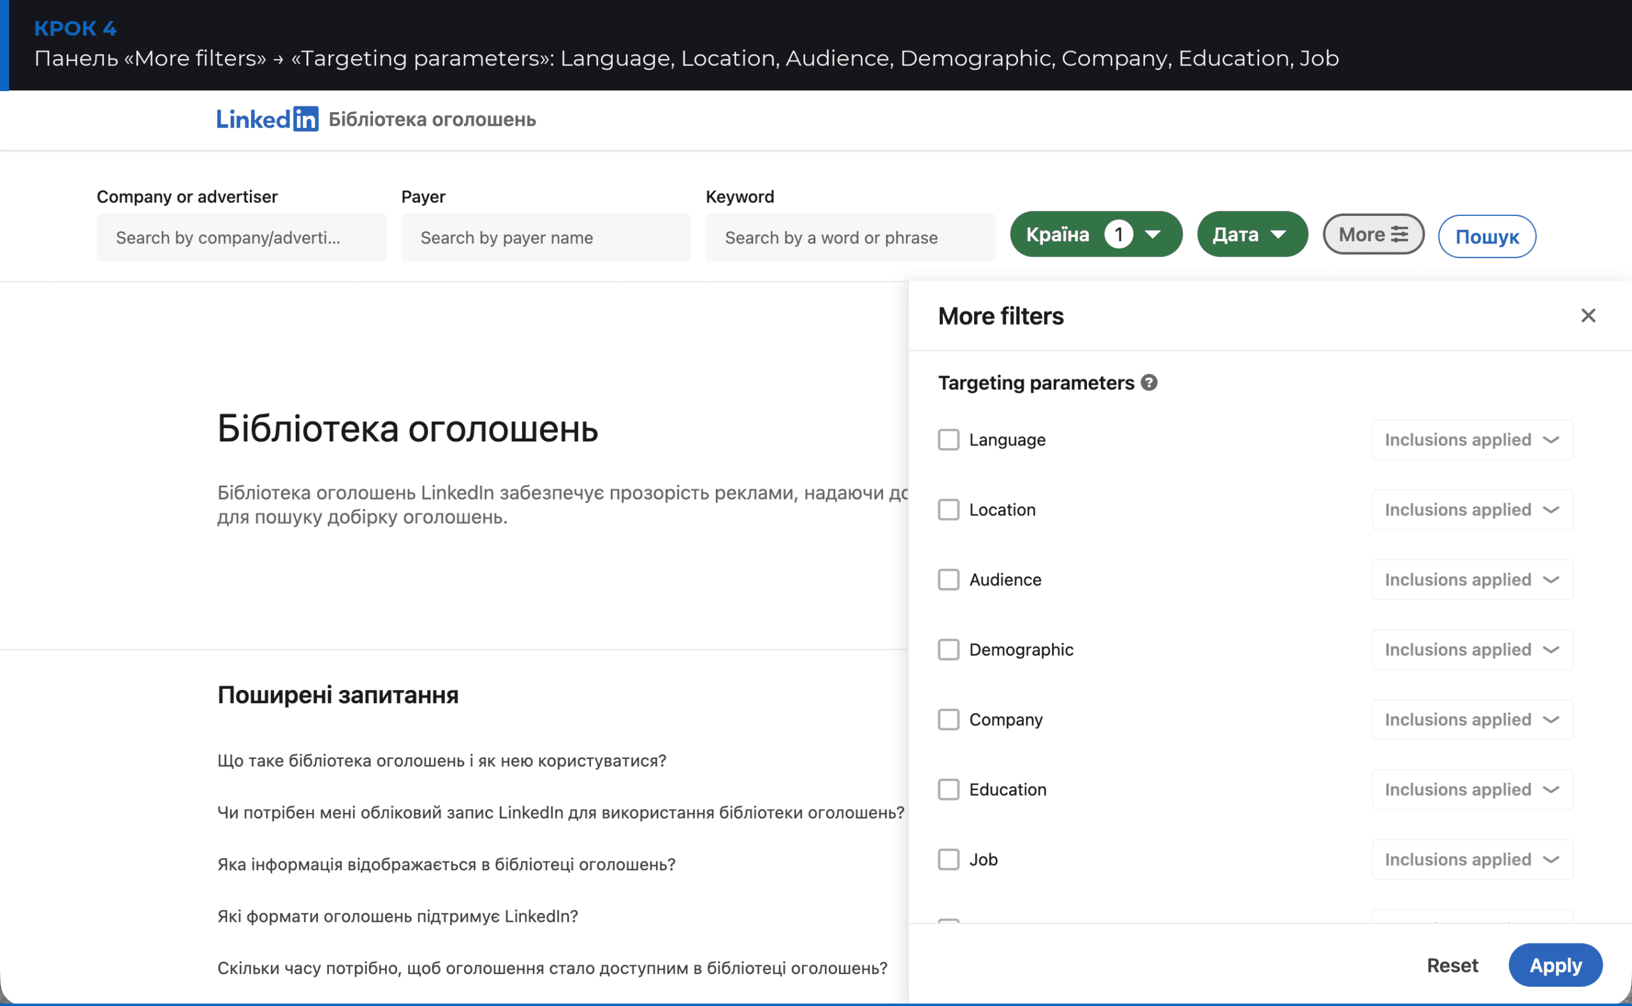Tick the Demographic checkbox

(x=949, y=649)
